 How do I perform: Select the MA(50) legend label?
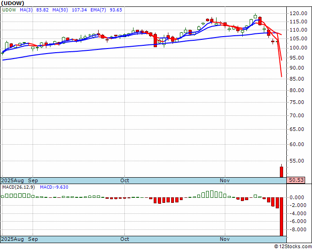click(x=60, y=10)
